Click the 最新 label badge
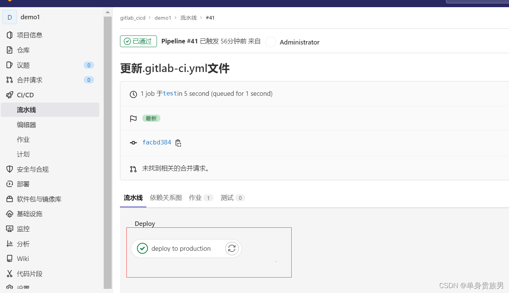Image resolution: width=509 pixels, height=293 pixels. click(151, 118)
